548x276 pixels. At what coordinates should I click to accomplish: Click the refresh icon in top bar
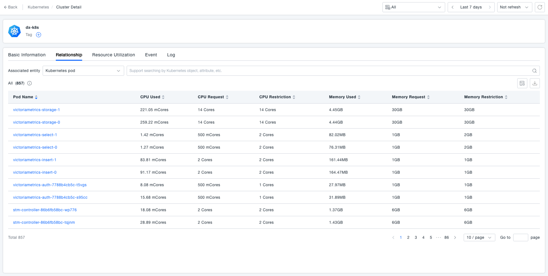[540, 7]
